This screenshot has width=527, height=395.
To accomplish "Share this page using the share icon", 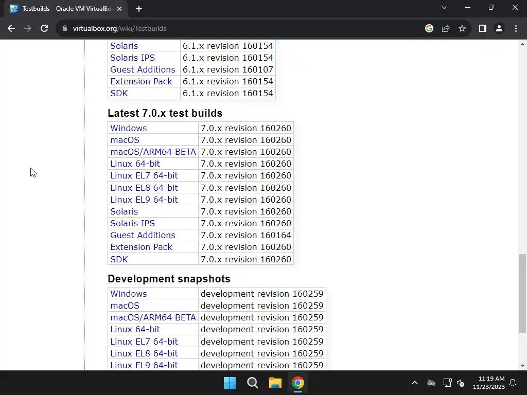I will click(446, 29).
